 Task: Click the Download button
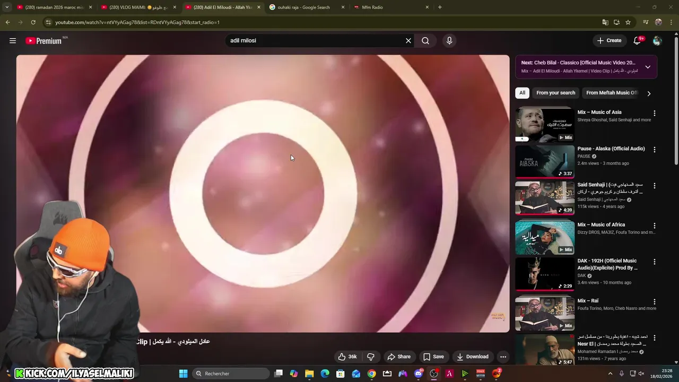[473, 357]
